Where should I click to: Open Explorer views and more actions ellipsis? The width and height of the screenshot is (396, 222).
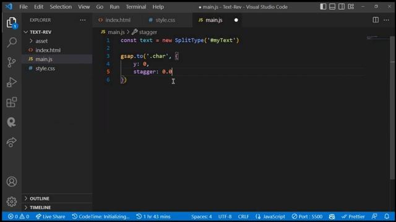[82, 20]
